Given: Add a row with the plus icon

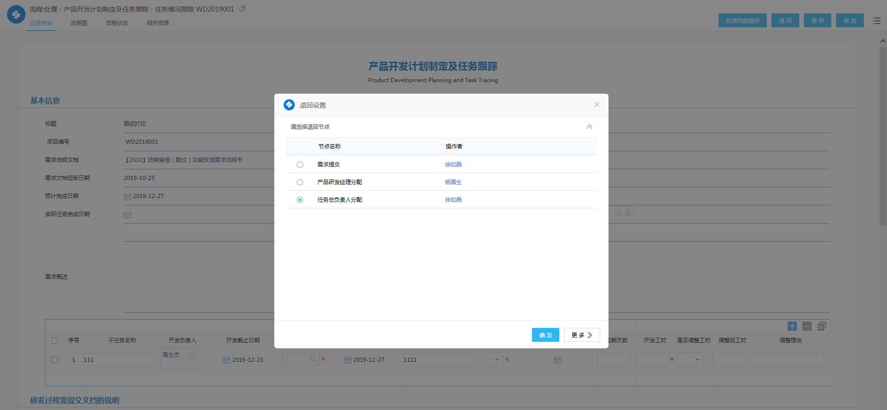Looking at the screenshot, I should click(x=792, y=326).
